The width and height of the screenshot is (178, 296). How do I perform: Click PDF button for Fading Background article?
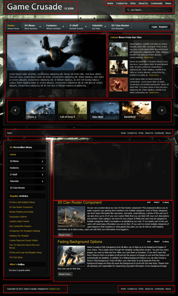(x=149, y=242)
